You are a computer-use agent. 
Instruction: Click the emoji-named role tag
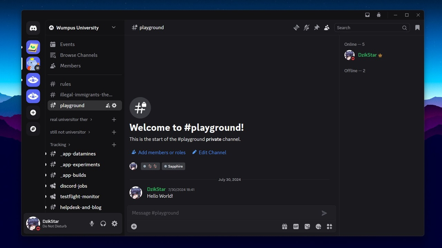(x=150, y=166)
